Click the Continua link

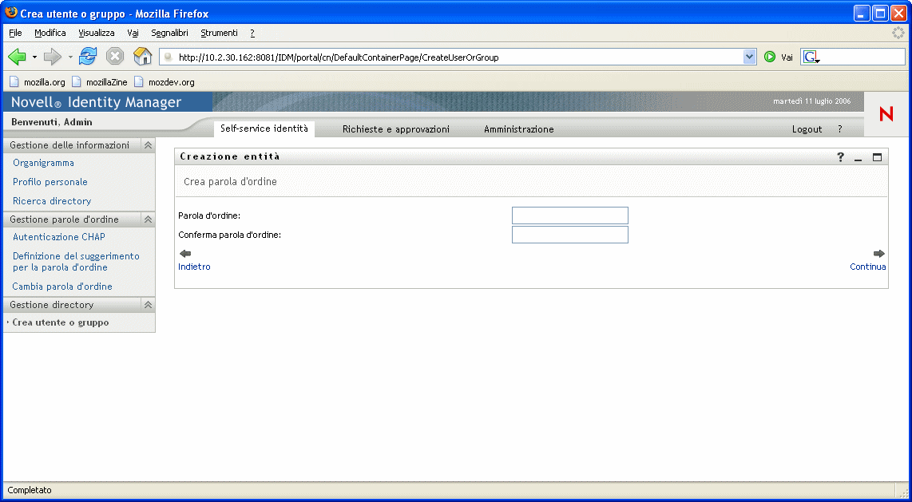[868, 267]
